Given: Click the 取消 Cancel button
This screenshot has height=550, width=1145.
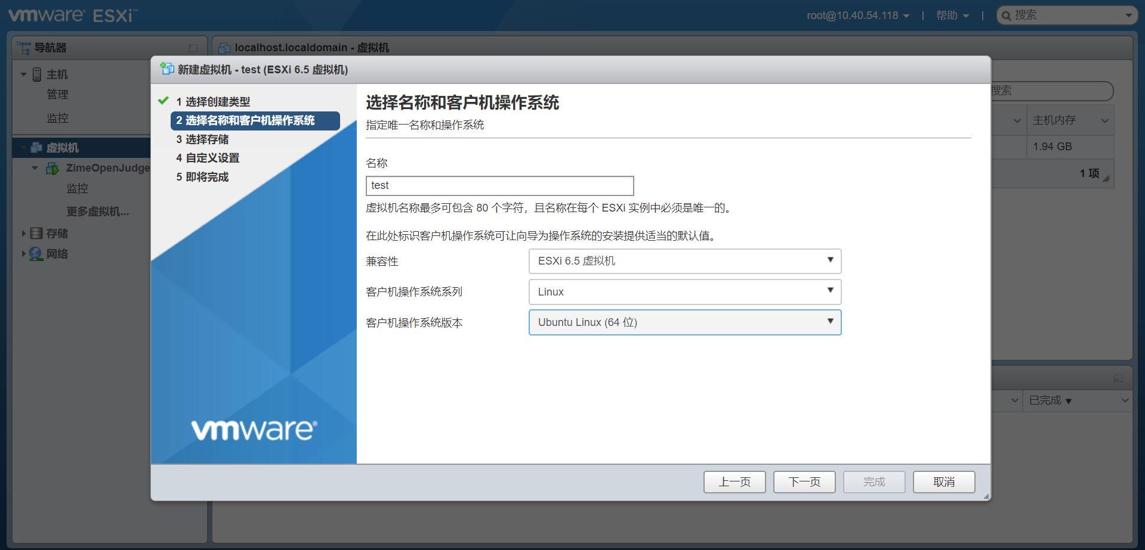Looking at the screenshot, I should point(944,482).
